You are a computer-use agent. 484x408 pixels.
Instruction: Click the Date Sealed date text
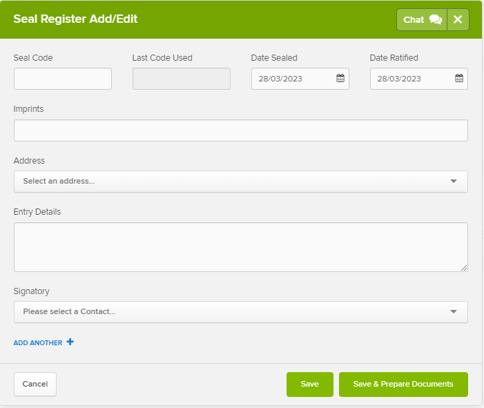[x=280, y=79]
